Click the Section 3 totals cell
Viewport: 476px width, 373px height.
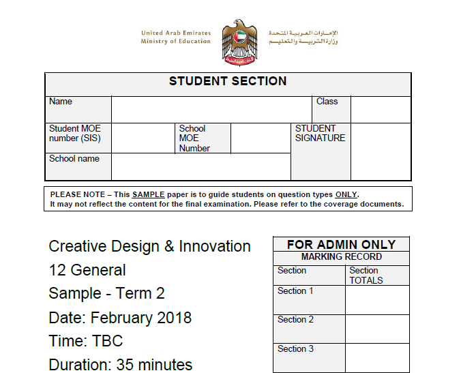pos(377,357)
